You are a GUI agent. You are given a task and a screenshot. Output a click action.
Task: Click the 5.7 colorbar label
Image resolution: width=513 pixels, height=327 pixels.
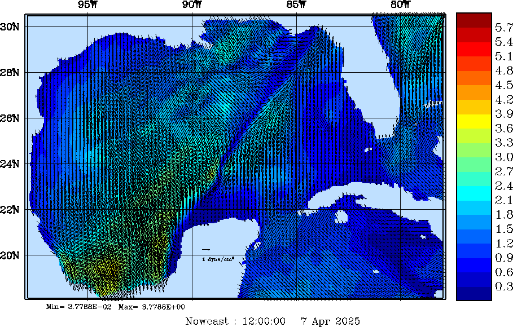click(x=504, y=28)
